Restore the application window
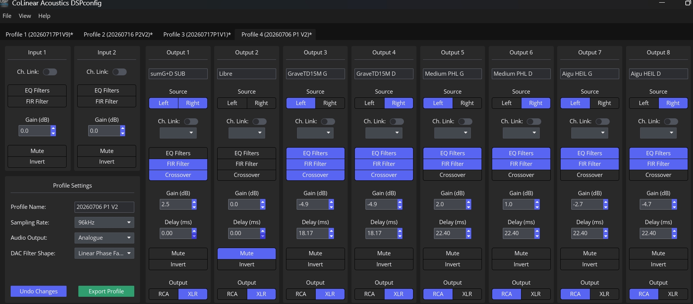Image resolution: width=693 pixels, height=304 pixels. pos(688,3)
